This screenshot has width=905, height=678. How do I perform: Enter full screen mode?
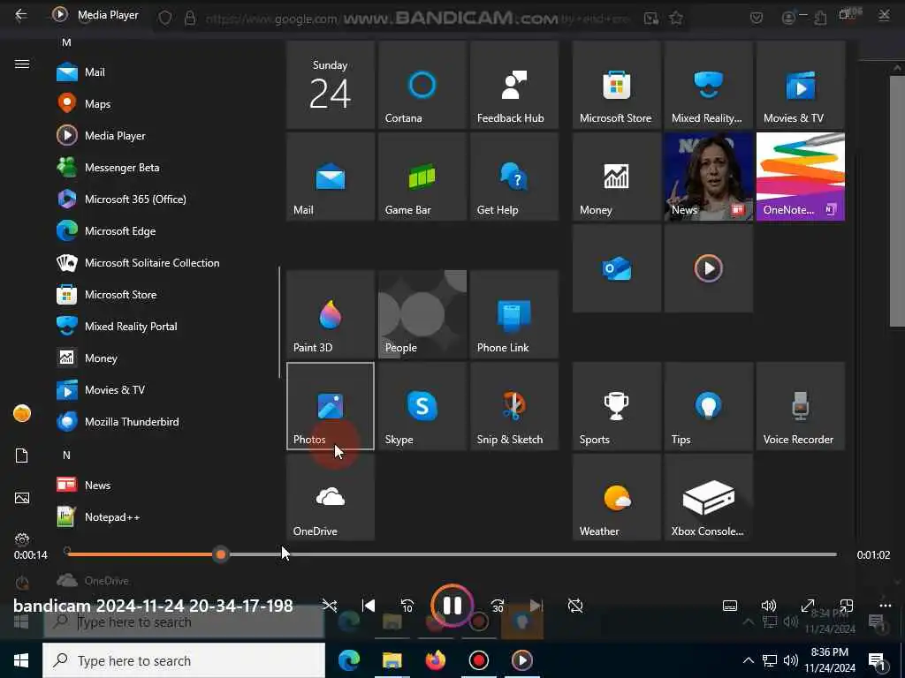point(808,606)
